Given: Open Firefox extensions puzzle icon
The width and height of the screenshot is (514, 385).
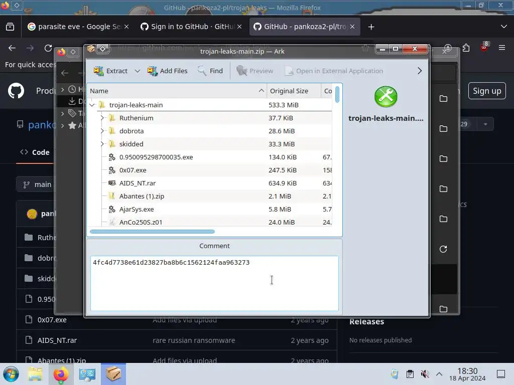Looking at the screenshot, I should click(466, 48).
